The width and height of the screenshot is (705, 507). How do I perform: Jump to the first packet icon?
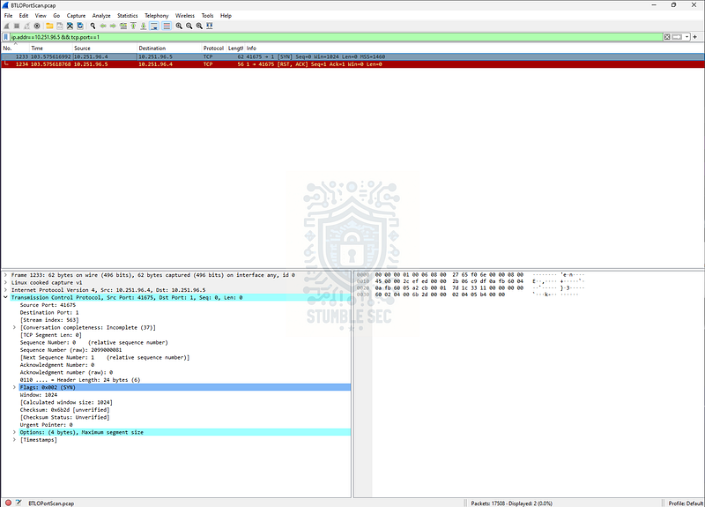134,26
